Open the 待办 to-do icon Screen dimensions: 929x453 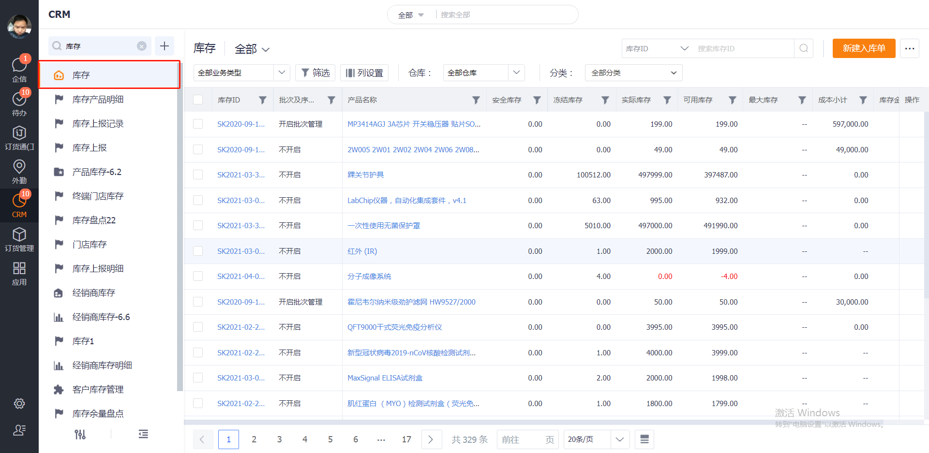click(x=19, y=102)
